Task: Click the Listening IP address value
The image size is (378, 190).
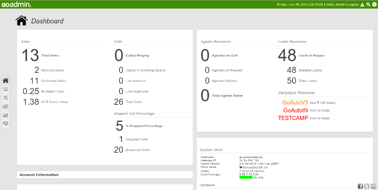Action: (x=249, y=160)
